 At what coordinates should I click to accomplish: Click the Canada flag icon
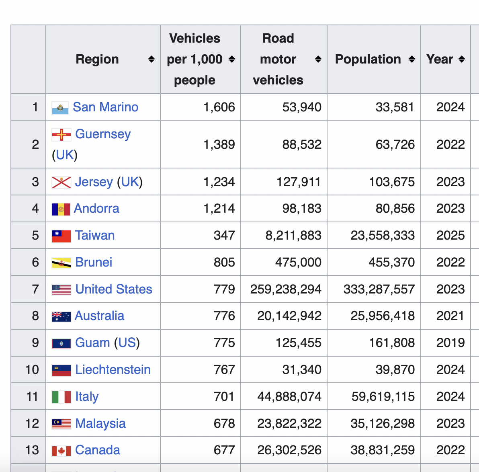click(61, 451)
